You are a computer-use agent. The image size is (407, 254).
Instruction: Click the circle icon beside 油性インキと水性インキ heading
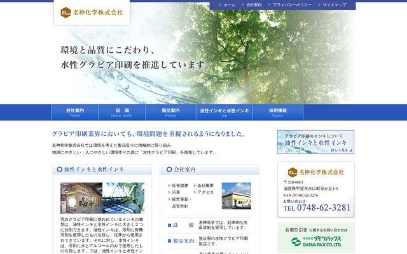tap(59, 170)
